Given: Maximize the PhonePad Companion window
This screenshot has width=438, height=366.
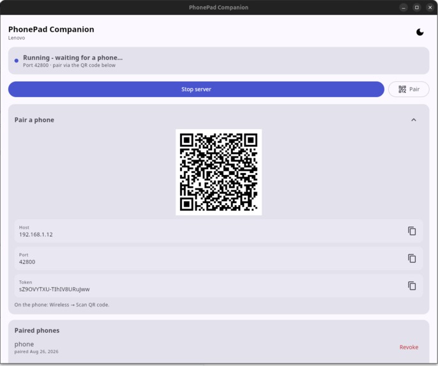Looking at the screenshot, I should [417, 8].
